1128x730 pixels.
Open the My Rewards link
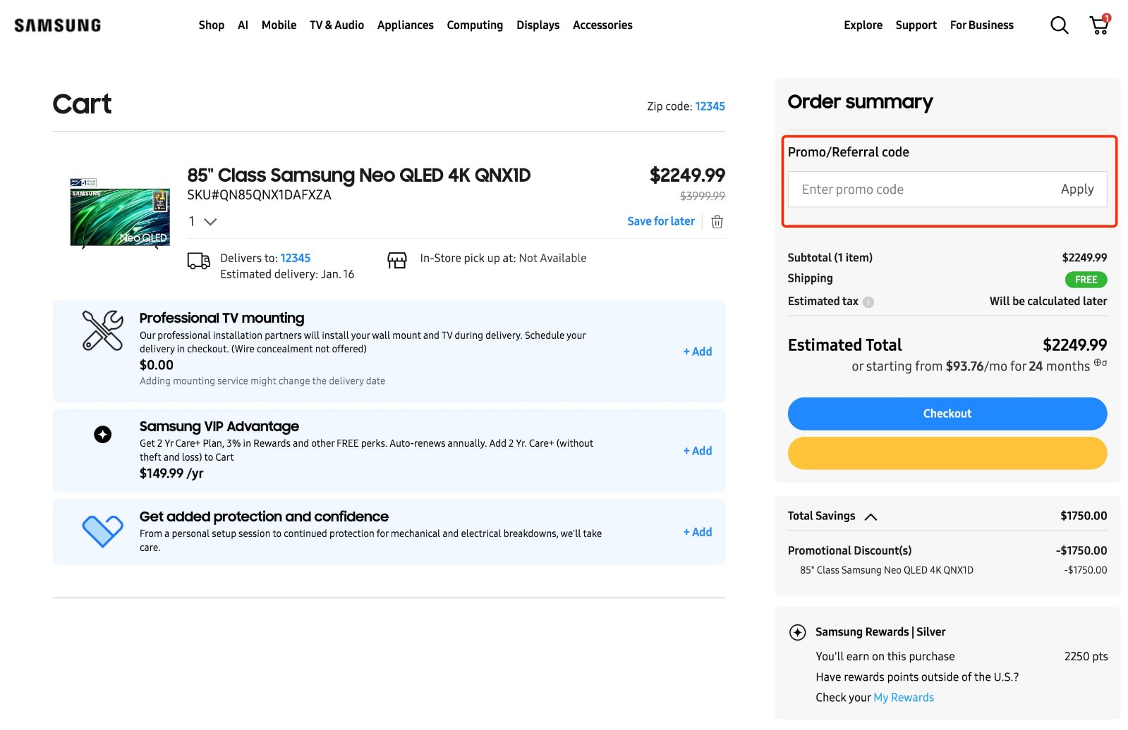point(903,698)
